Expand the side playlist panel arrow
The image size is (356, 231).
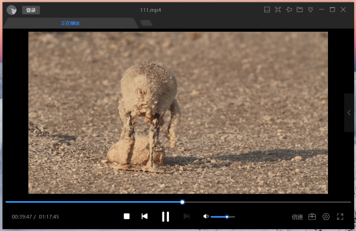coord(349,113)
